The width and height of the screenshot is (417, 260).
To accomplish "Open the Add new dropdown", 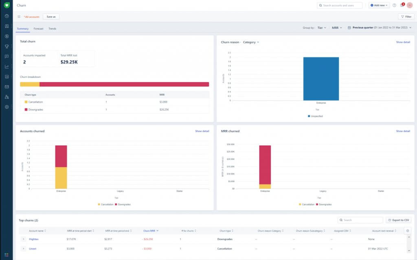I will tap(379, 5).
